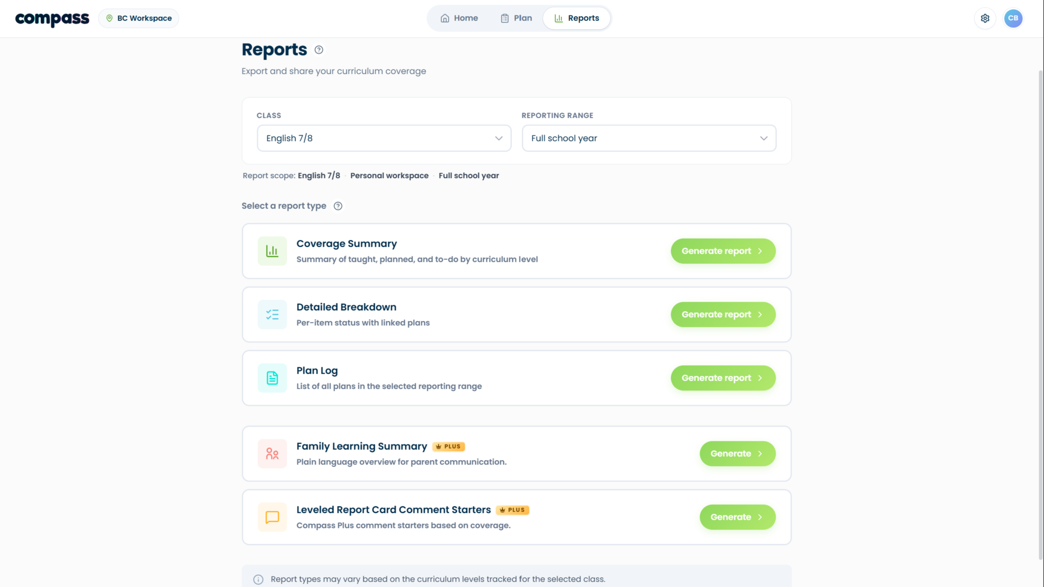The image size is (1044, 587).
Task: Click the Family Learning Summary people icon
Action: tap(272, 454)
